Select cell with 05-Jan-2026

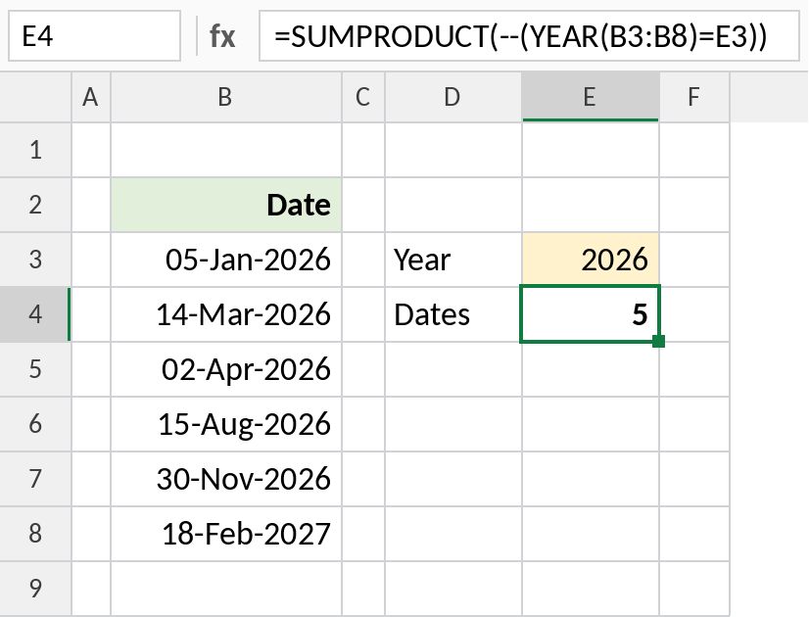pyautogui.click(x=226, y=260)
